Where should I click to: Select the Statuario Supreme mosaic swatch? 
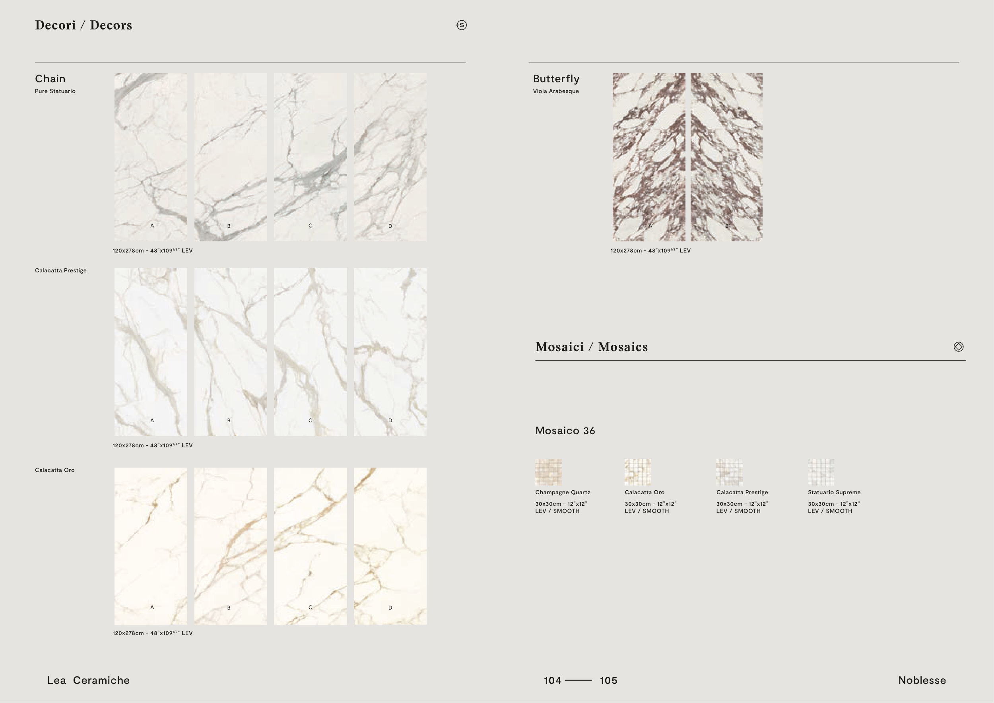(821, 472)
